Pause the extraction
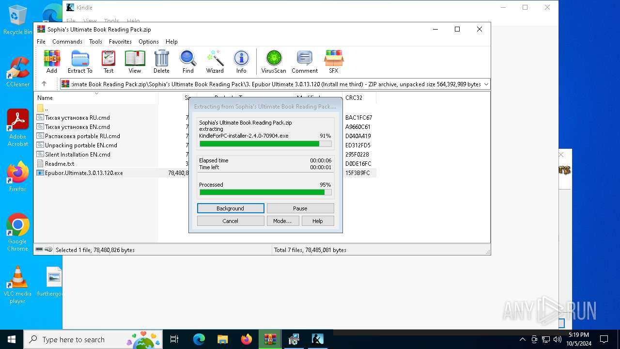 tap(300, 208)
